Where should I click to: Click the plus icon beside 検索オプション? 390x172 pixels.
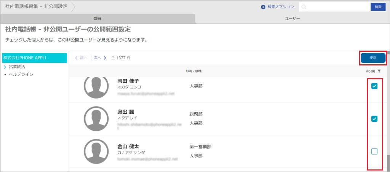263,7
